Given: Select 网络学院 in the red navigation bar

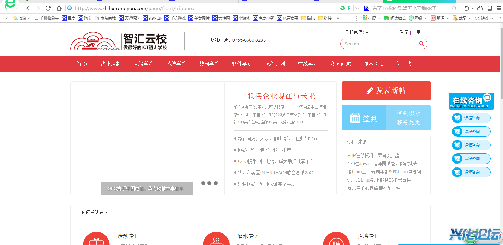Looking at the screenshot, I should point(143,64).
